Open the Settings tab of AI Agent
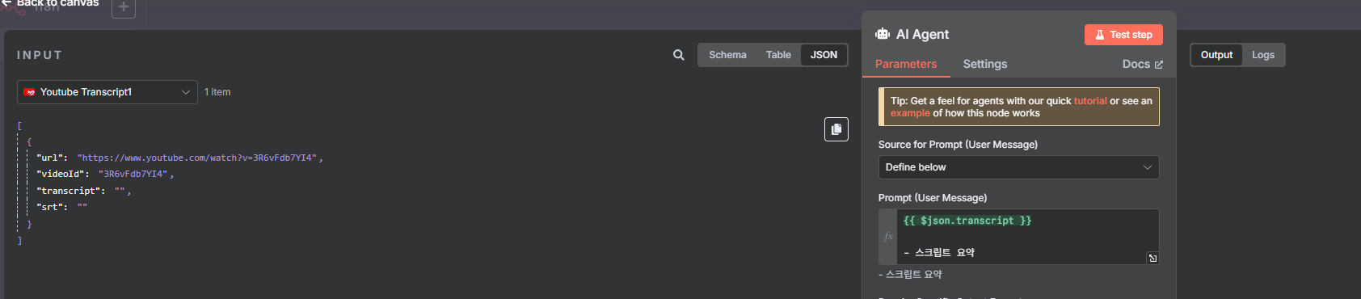 coord(985,64)
